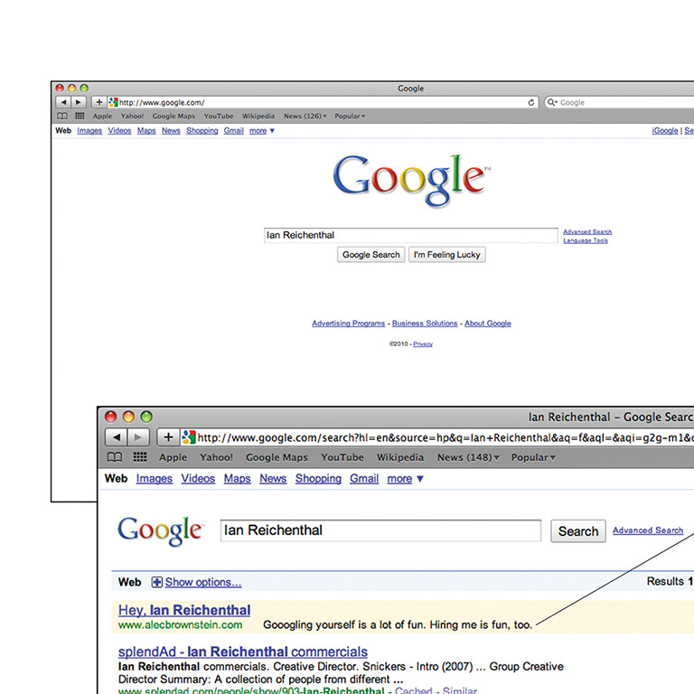The width and height of the screenshot is (694, 694).
Task: Click I'm Feeling Lucky button
Action: [x=446, y=255]
